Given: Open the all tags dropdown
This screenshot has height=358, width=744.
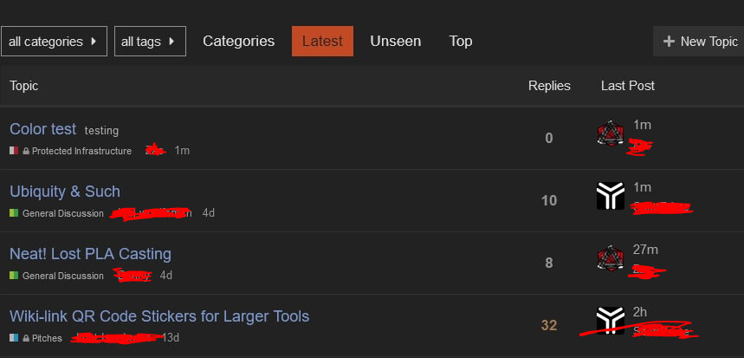Looking at the screenshot, I should pyautogui.click(x=150, y=41).
